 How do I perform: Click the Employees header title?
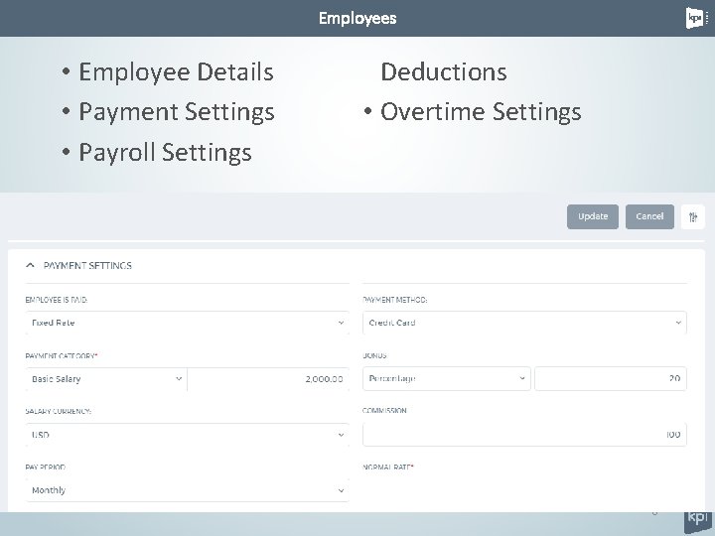point(357,18)
